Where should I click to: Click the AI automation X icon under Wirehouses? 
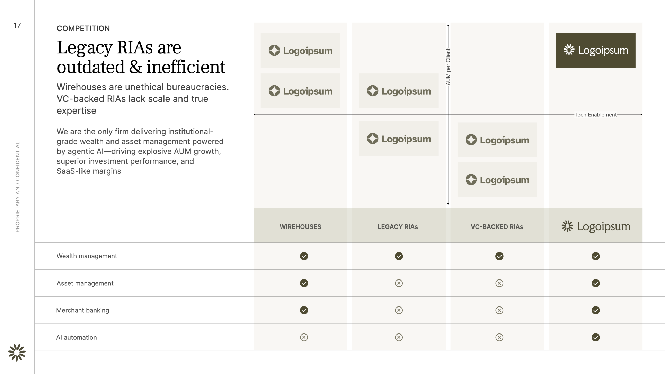click(x=304, y=337)
